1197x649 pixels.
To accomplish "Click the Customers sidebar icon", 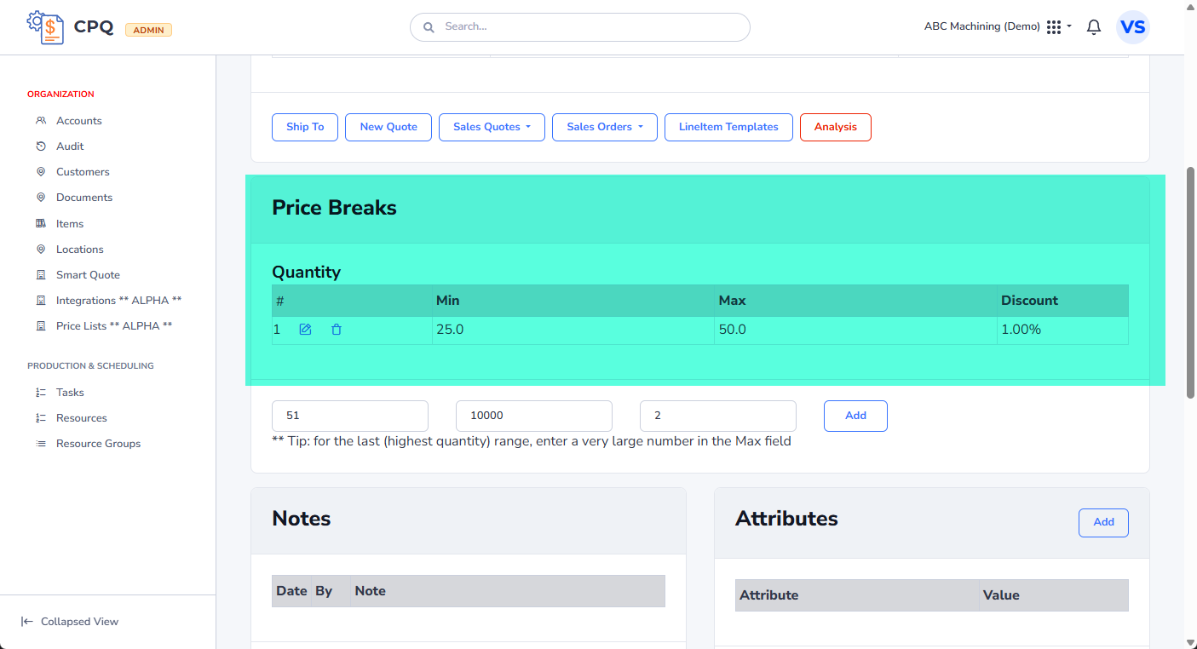I will tap(41, 172).
